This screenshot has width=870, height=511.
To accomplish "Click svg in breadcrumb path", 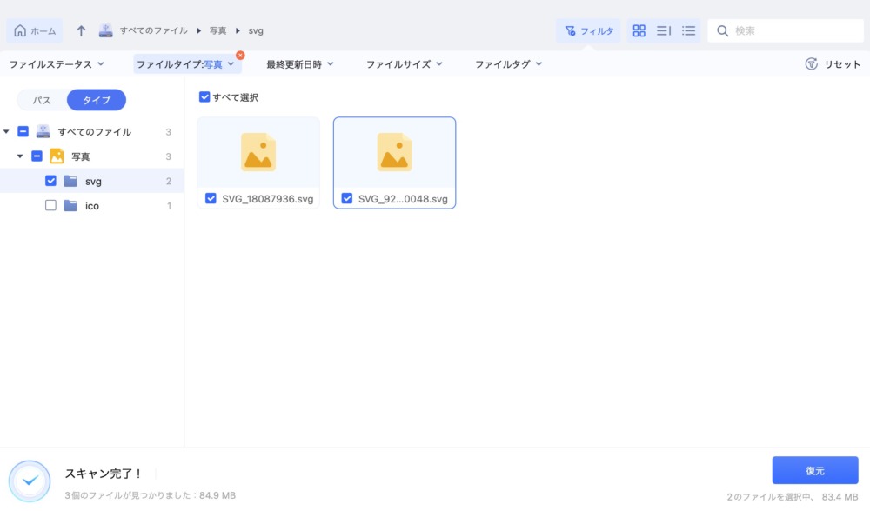I will pyautogui.click(x=256, y=30).
